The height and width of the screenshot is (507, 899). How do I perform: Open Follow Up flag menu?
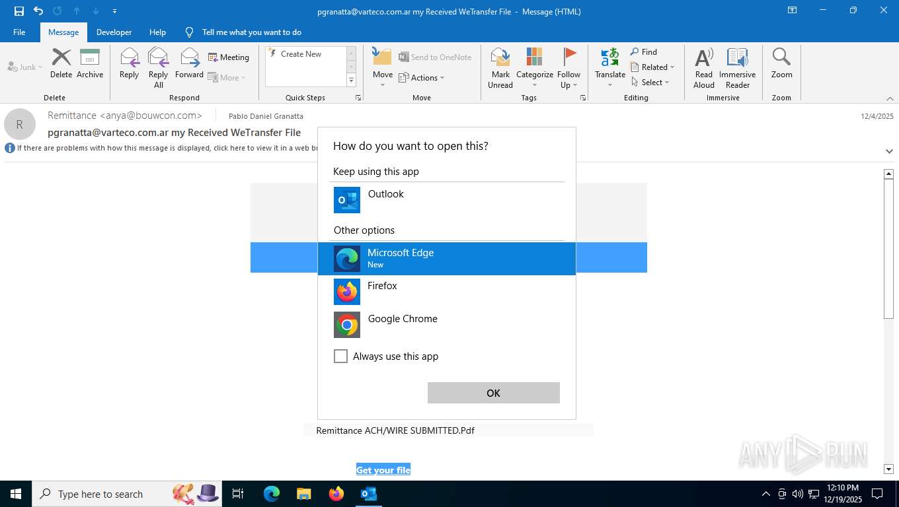click(x=568, y=67)
